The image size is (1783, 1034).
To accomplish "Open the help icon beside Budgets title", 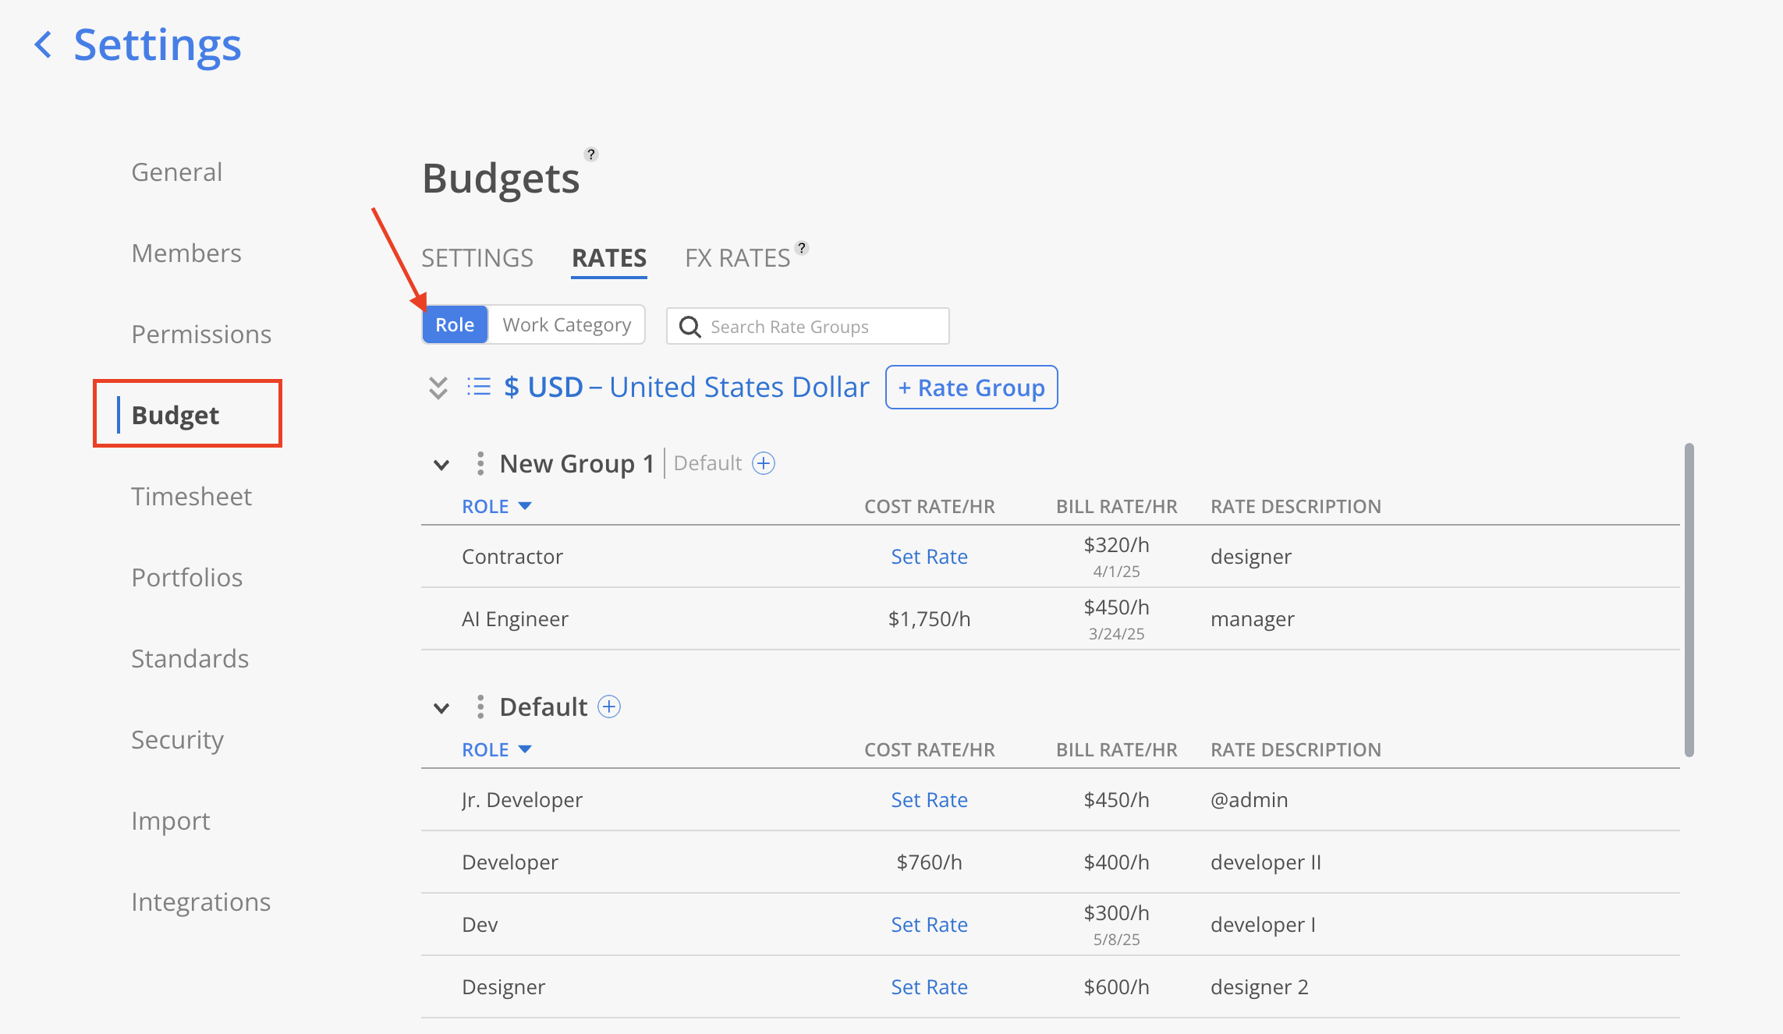I will tap(591, 154).
